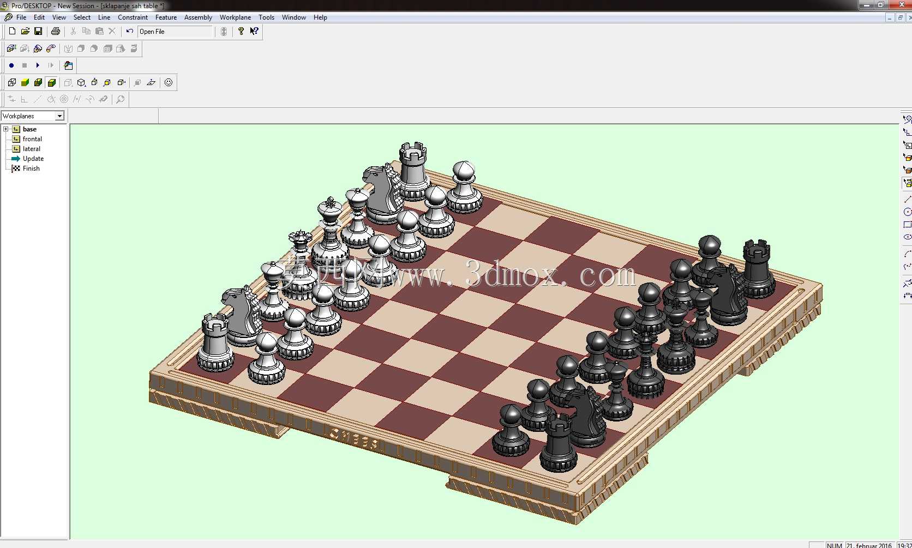Click the CHESS engraving on the board edge

pos(353,439)
